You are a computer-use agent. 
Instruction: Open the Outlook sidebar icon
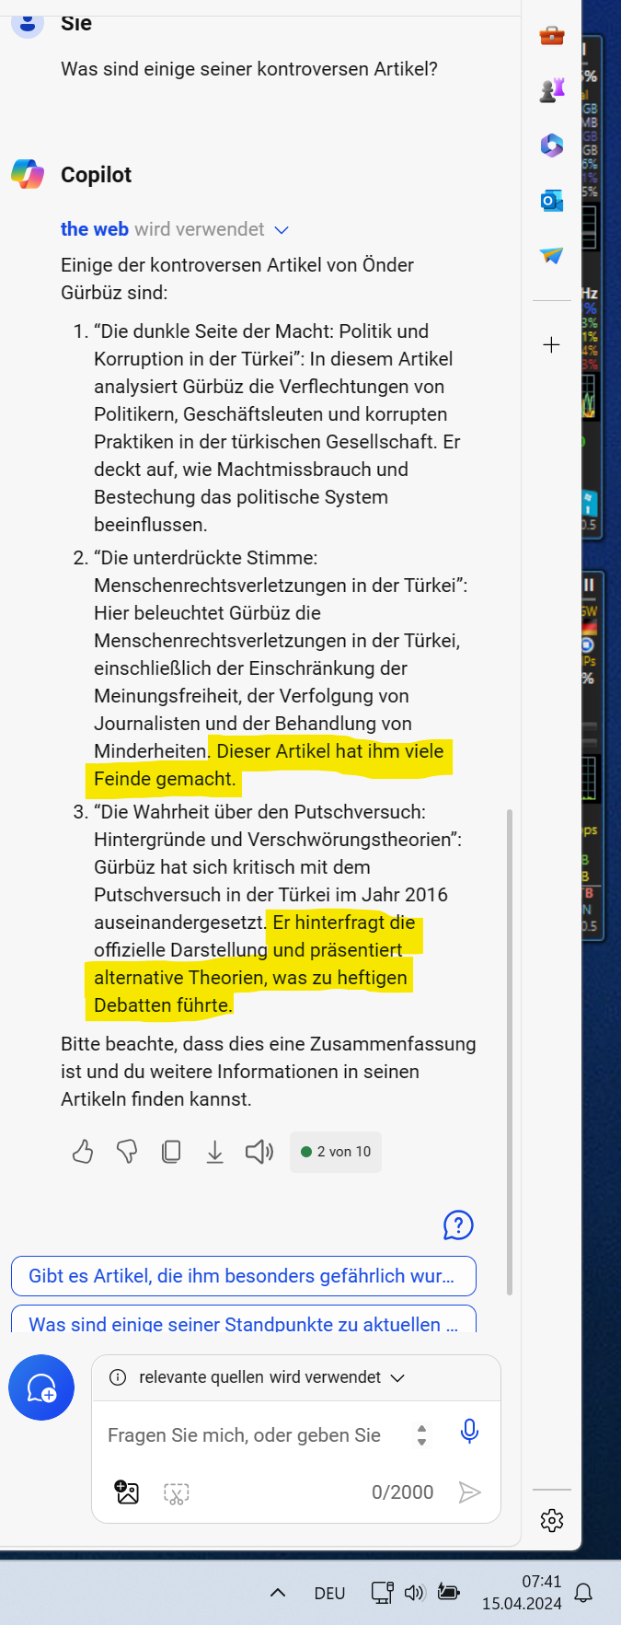click(x=552, y=201)
